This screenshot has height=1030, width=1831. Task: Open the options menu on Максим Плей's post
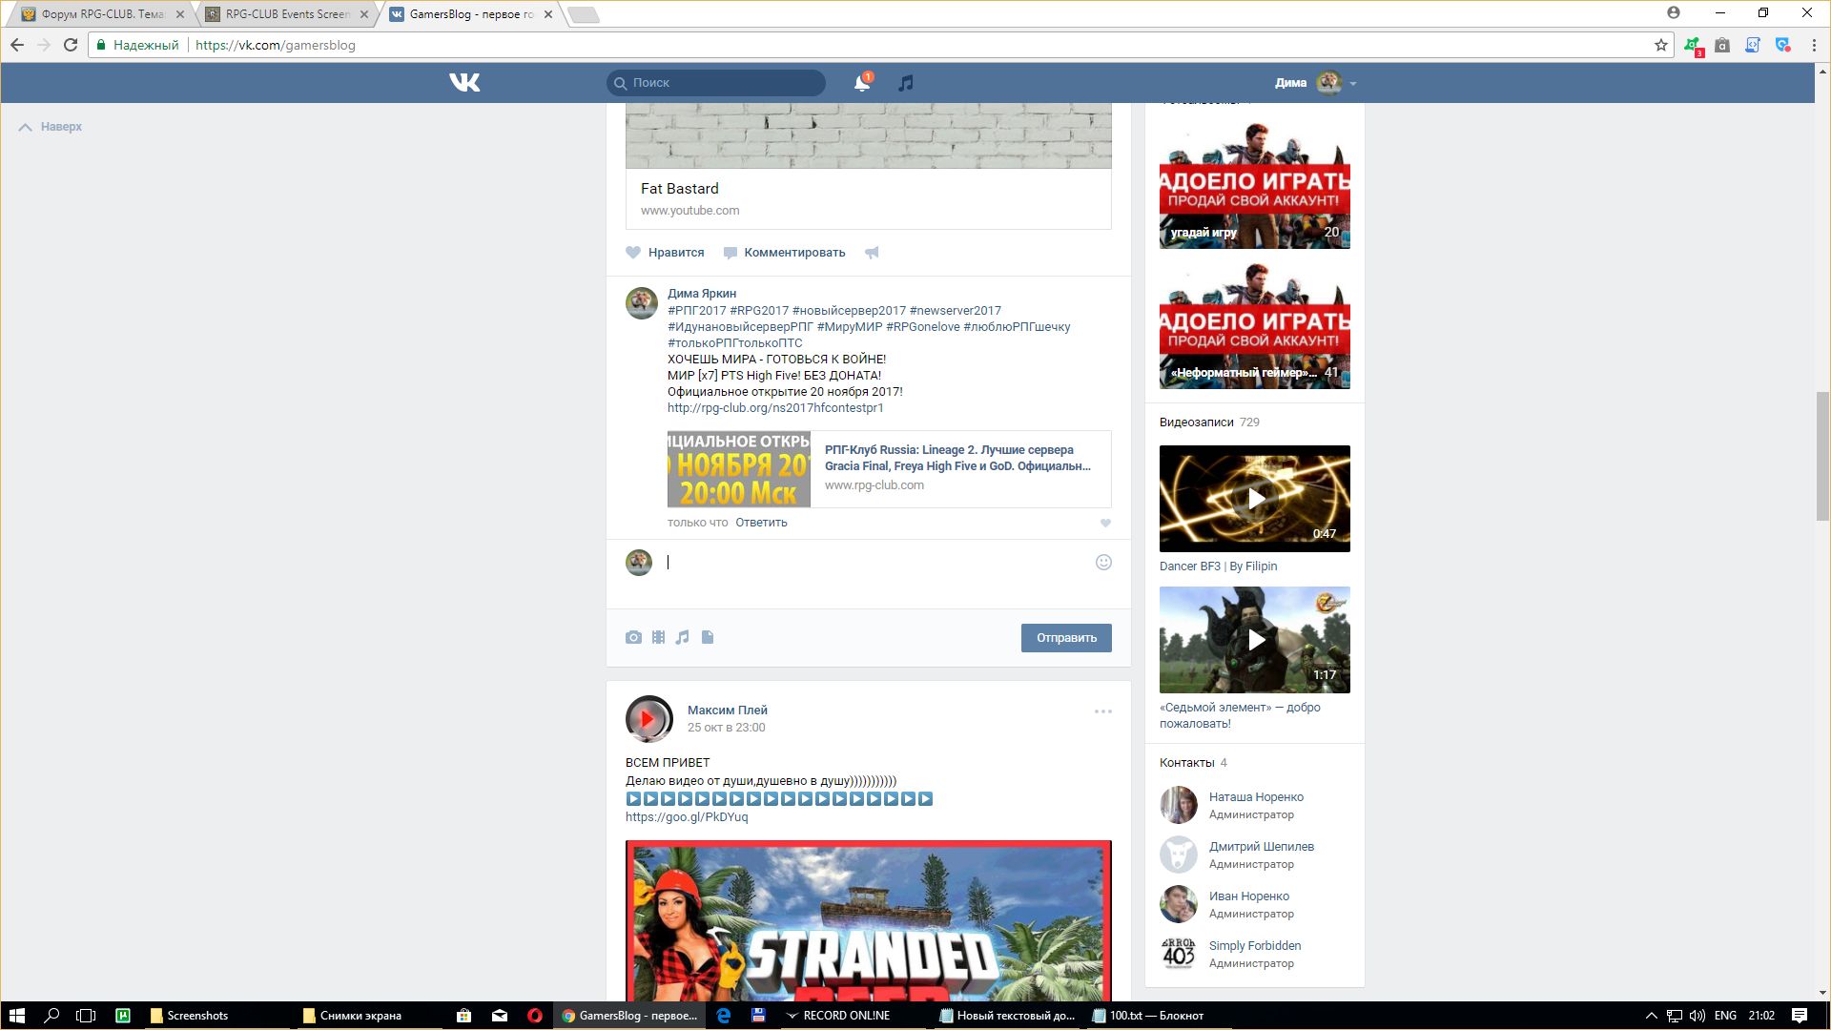(1103, 711)
